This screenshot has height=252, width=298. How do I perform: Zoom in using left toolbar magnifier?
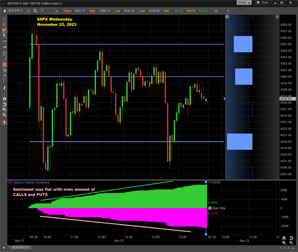click(x=4, y=109)
